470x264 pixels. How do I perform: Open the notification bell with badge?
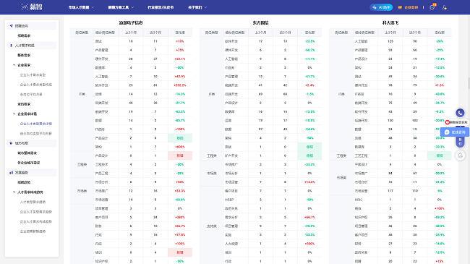tap(432, 7)
